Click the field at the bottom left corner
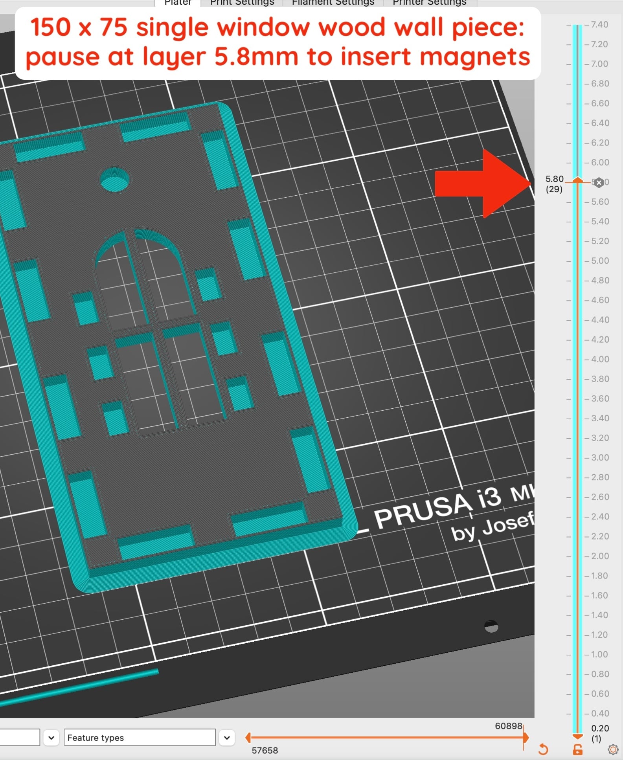The width and height of the screenshot is (623, 760). point(20,738)
